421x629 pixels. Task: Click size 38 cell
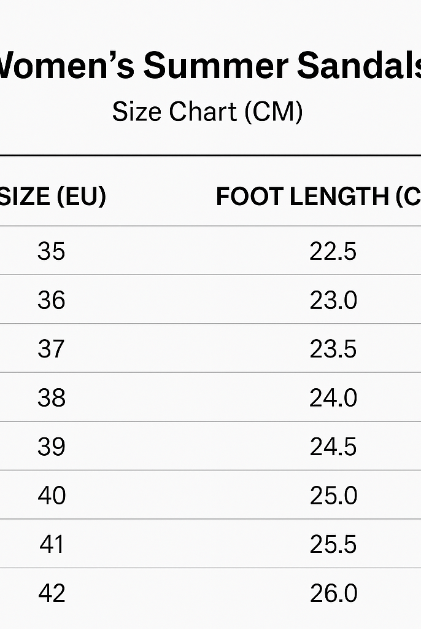pos(52,398)
